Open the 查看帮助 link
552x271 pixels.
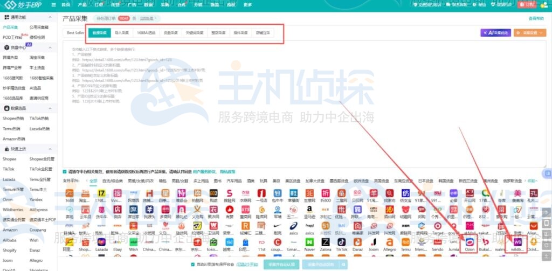[x=536, y=18]
